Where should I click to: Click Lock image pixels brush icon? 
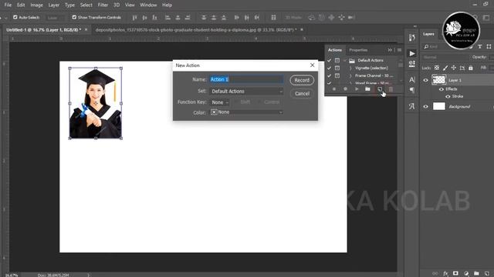[x=445, y=68]
